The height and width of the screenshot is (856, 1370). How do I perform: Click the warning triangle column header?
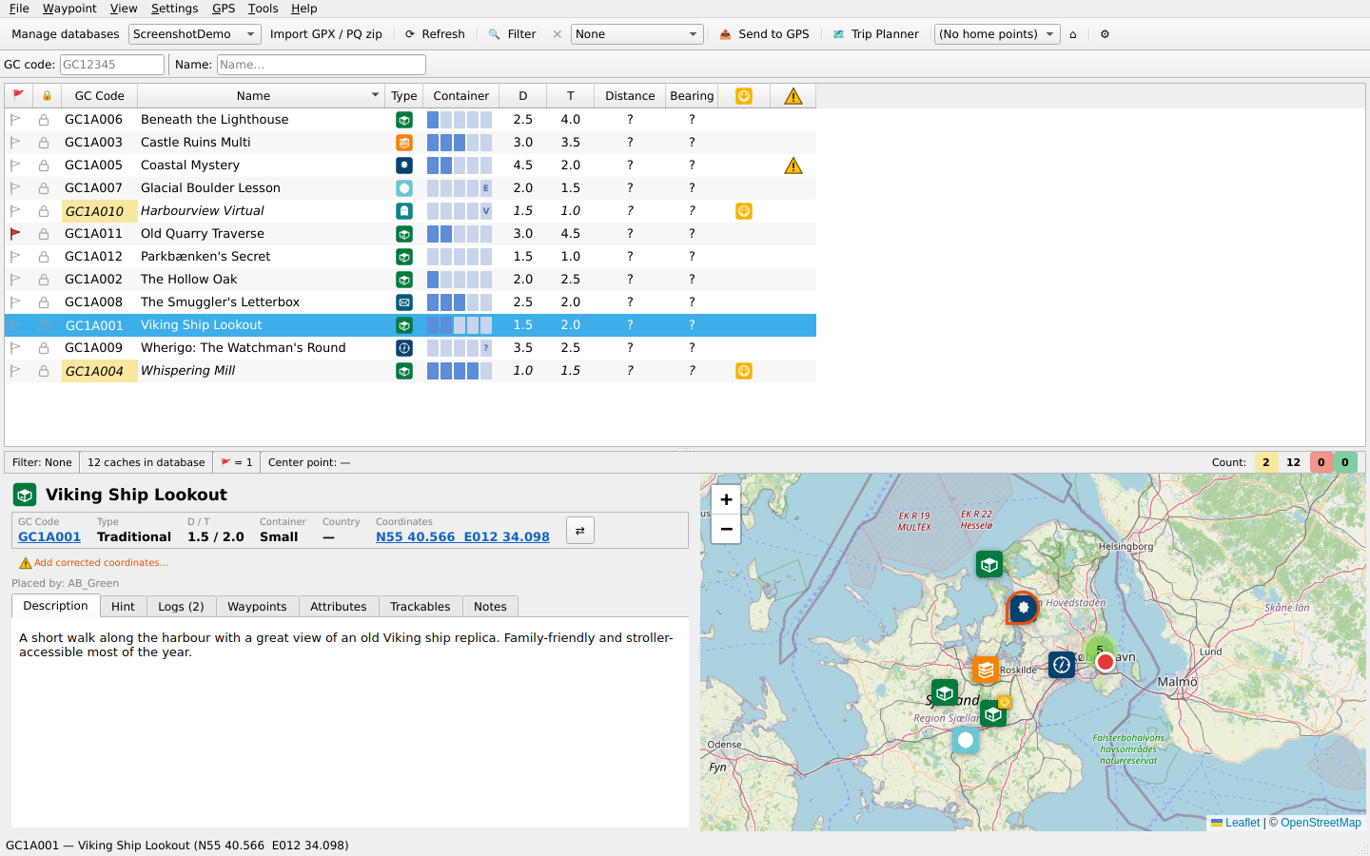793,95
